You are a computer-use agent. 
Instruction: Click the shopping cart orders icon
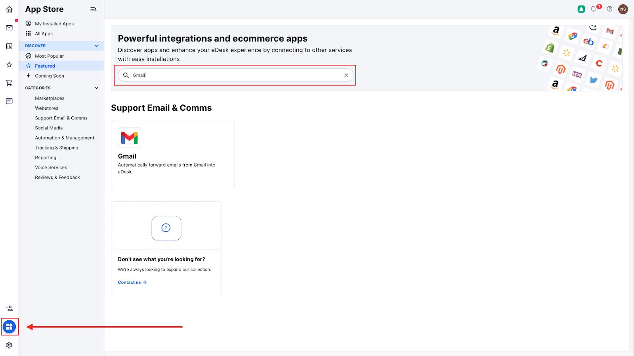(x=9, y=83)
